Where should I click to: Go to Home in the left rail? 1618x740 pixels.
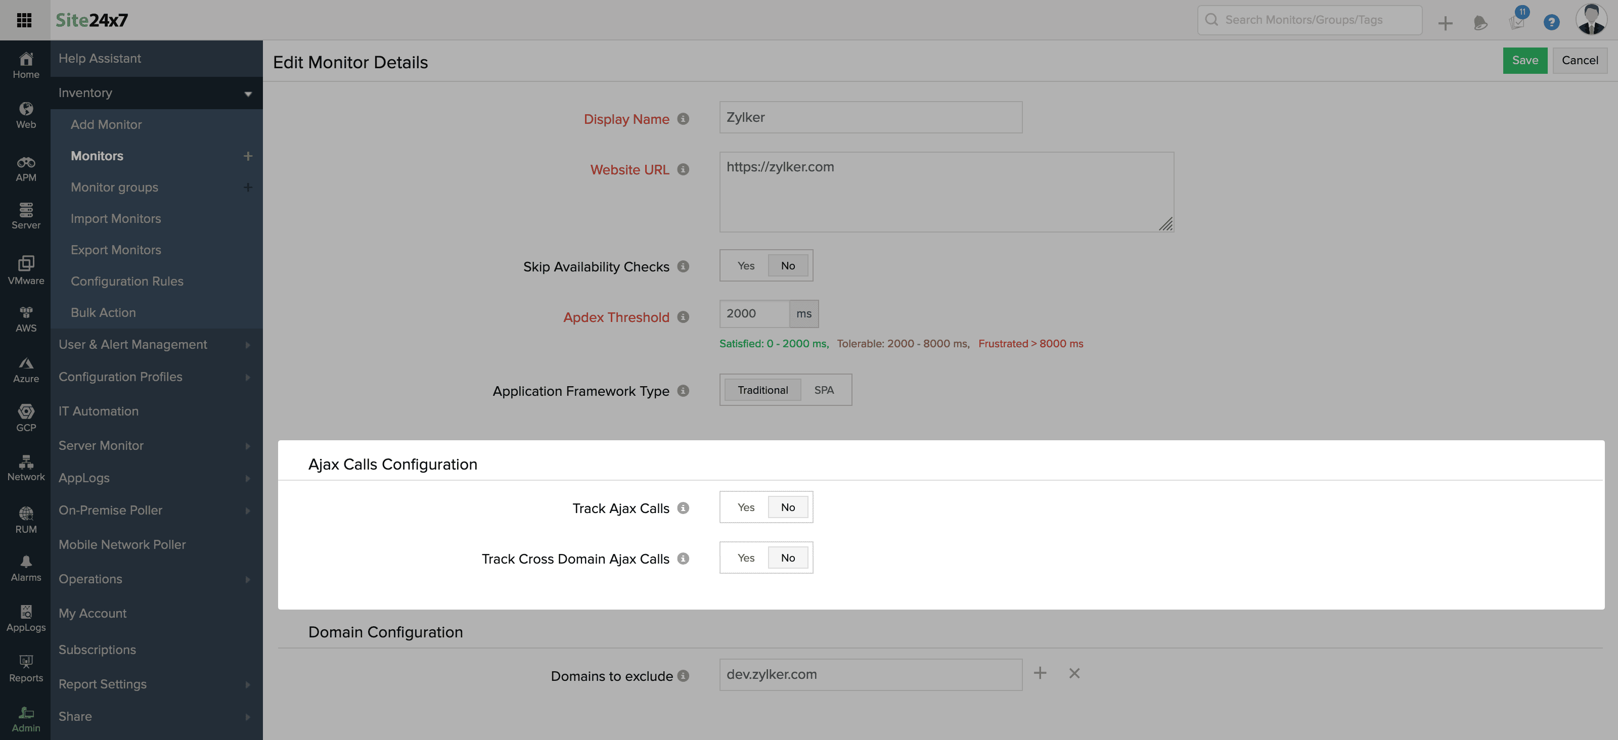click(26, 65)
